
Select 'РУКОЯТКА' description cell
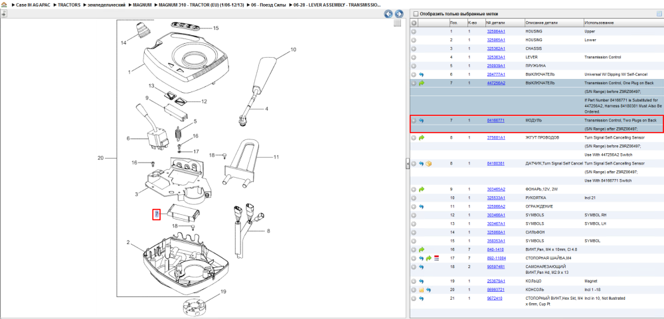coord(536,198)
